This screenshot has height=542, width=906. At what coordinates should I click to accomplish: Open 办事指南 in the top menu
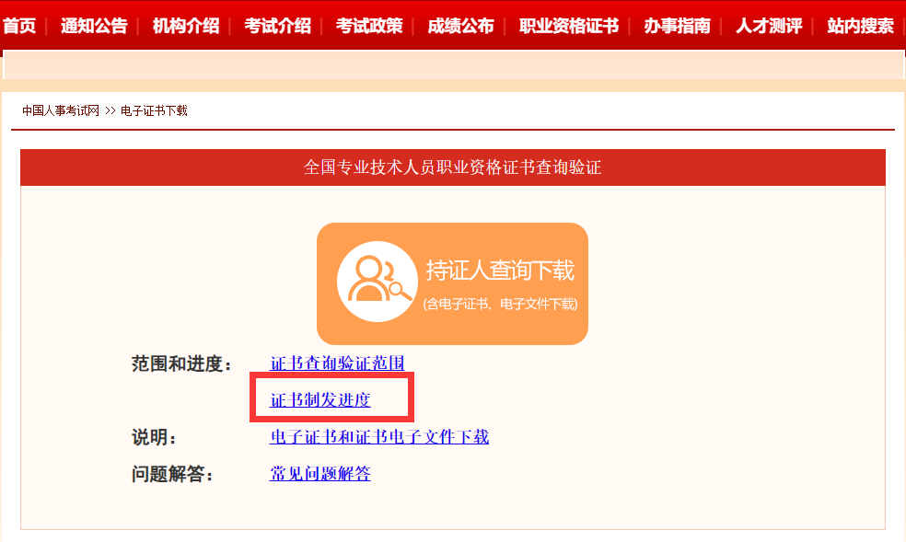(x=677, y=26)
